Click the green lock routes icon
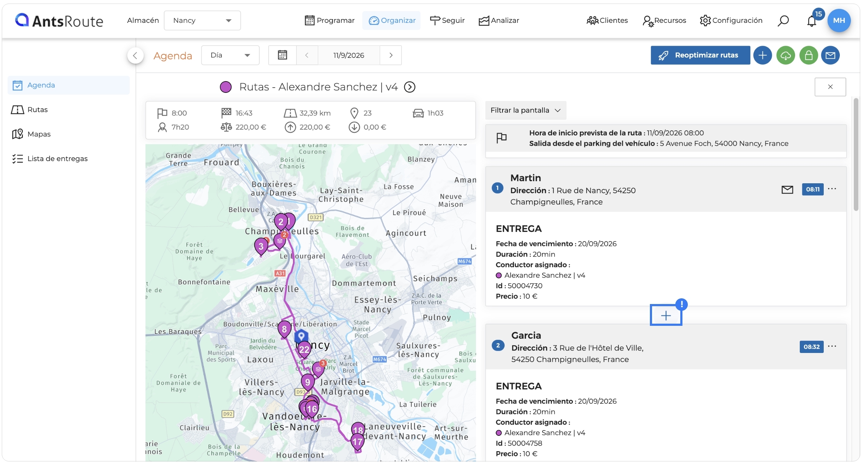This screenshot has width=862, height=463. pyautogui.click(x=809, y=55)
